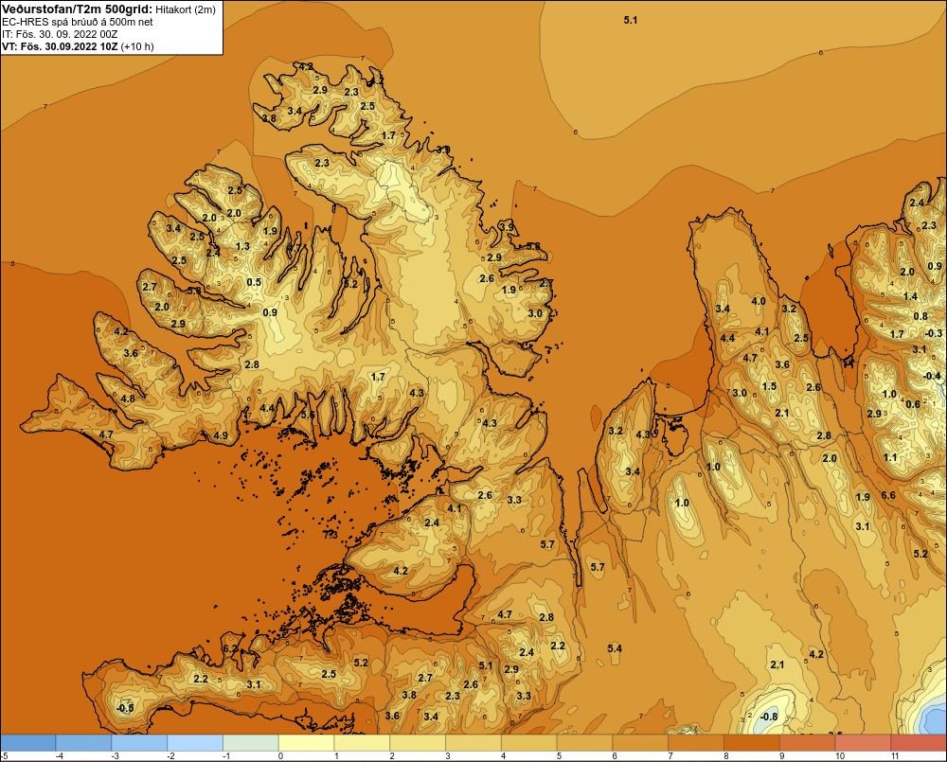Click the 4.8 temperature value on the map

pyautogui.click(x=128, y=399)
